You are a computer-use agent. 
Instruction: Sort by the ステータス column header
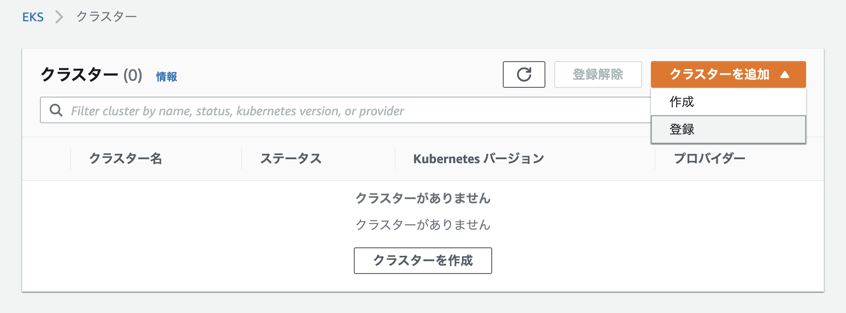[x=291, y=158]
